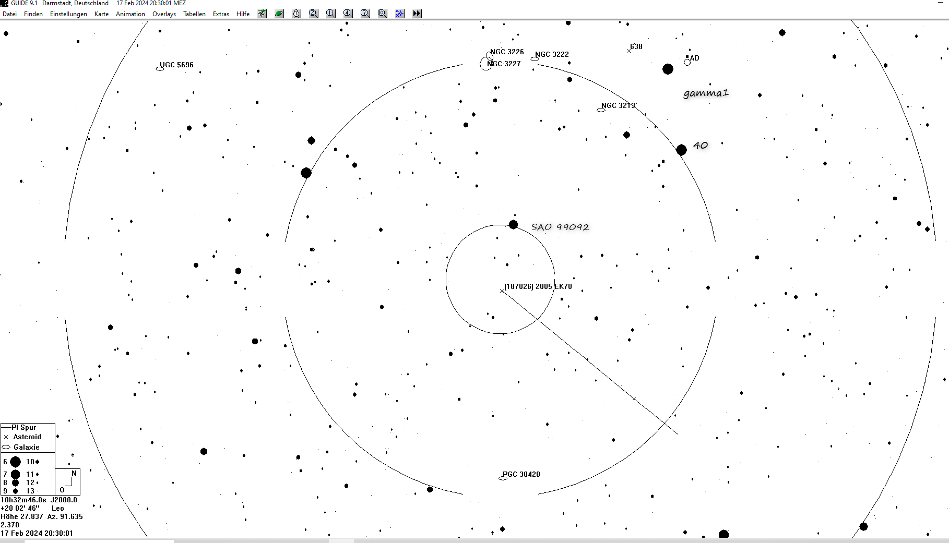Click the PGC 30420 galaxy label
This screenshot has height=543, width=949.
[521, 474]
